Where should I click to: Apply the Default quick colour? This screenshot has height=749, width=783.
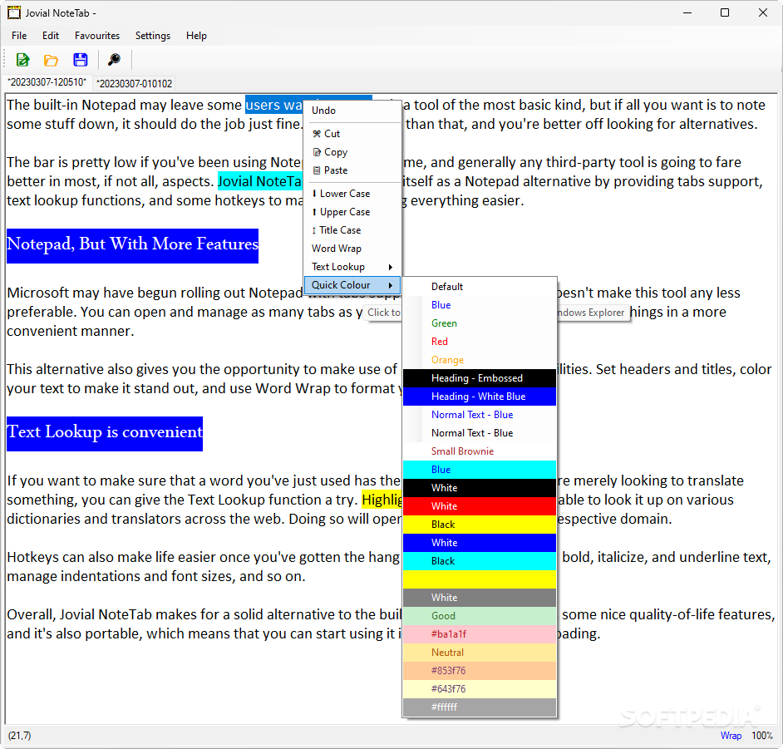(x=480, y=287)
